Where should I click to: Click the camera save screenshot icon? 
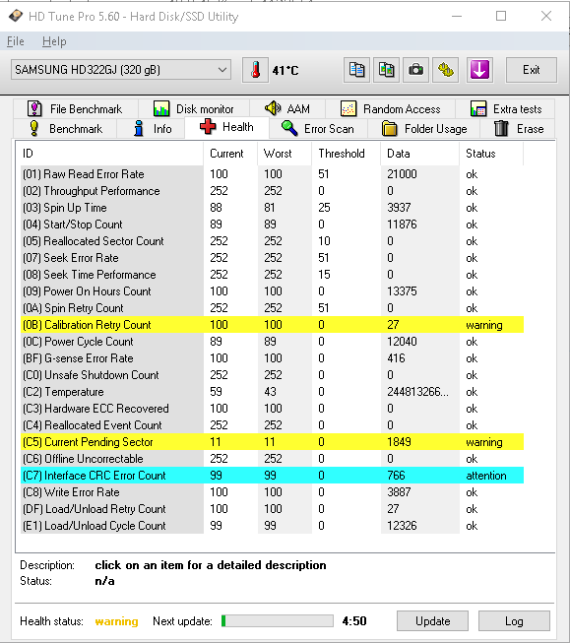(x=415, y=70)
